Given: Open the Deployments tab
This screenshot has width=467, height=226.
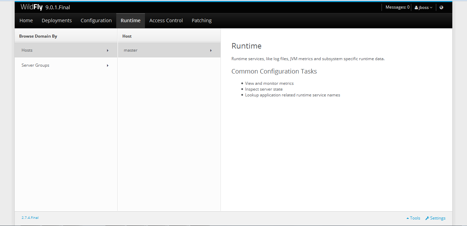Looking at the screenshot, I should click(x=57, y=21).
